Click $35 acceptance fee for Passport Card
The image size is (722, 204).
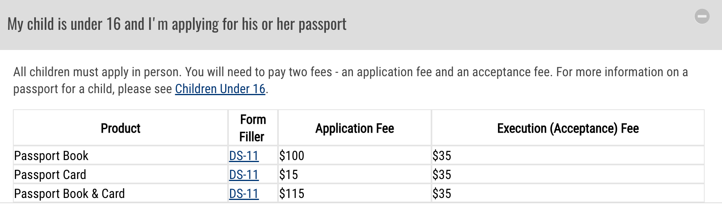coord(442,175)
